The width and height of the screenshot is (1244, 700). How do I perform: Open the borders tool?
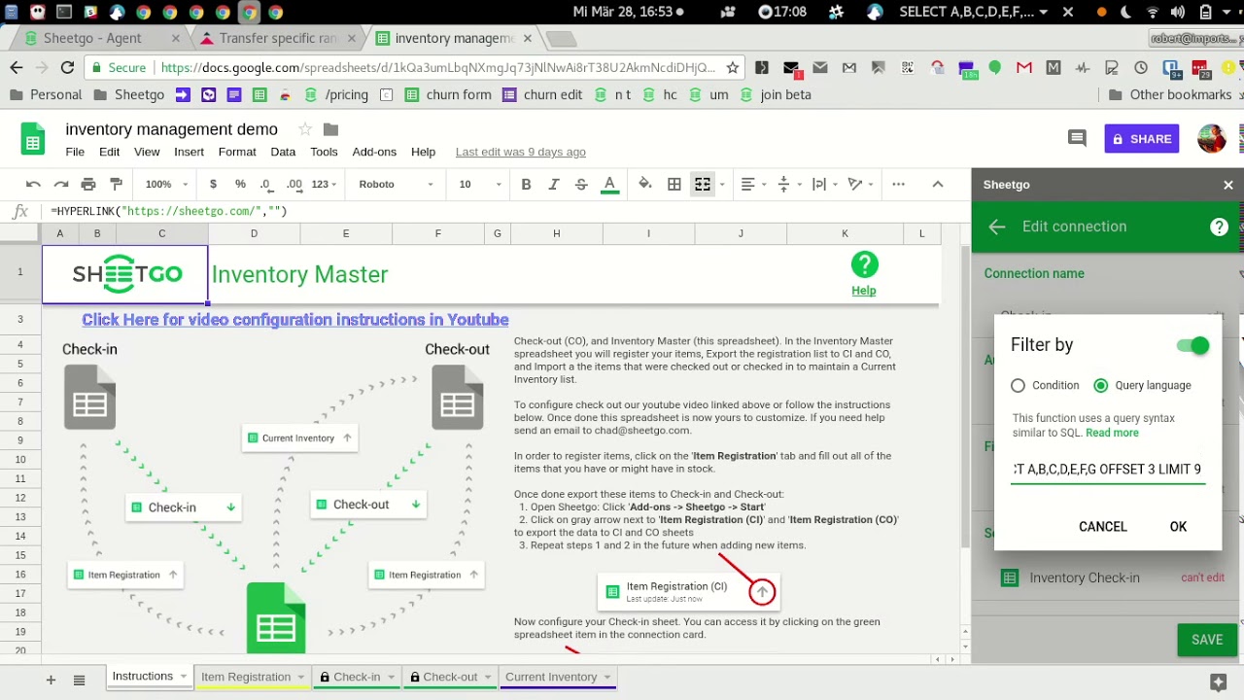click(674, 184)
